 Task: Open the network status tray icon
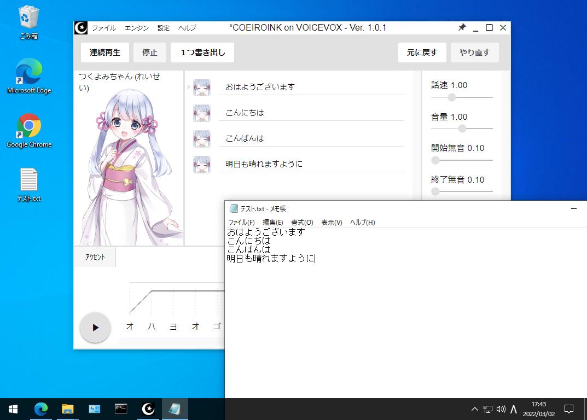(488, 409)
